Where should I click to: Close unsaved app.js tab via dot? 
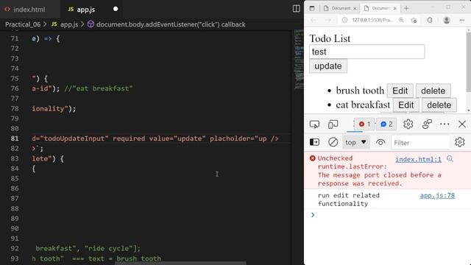[116, 9]
